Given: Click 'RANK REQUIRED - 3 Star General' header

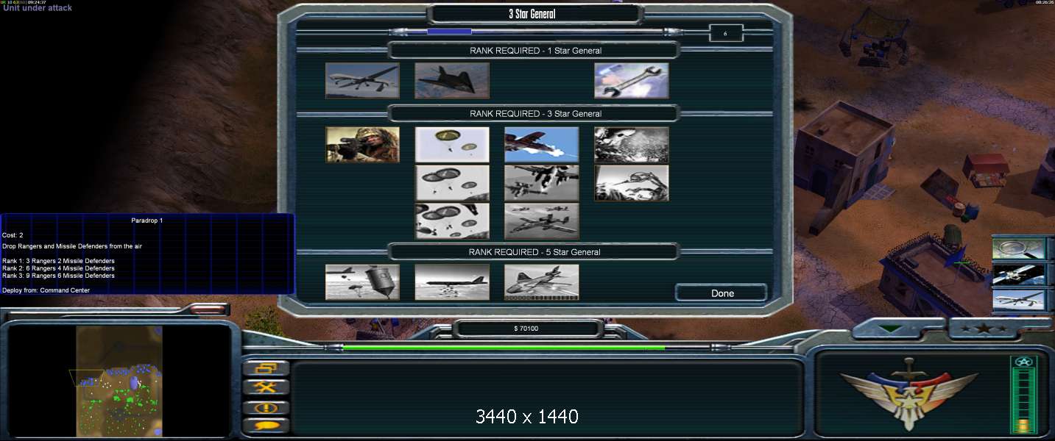Looking at the screenshot, I should pos(535,114).
